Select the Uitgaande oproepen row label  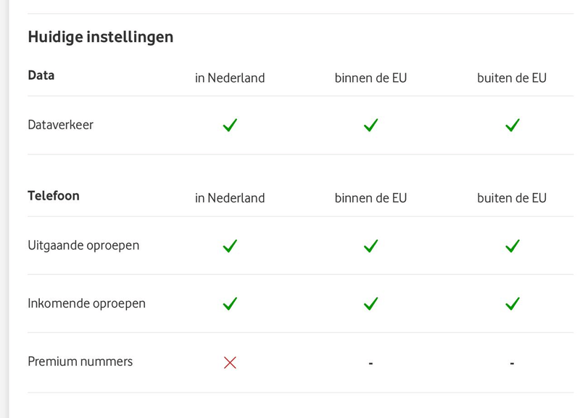click(83, 245)
